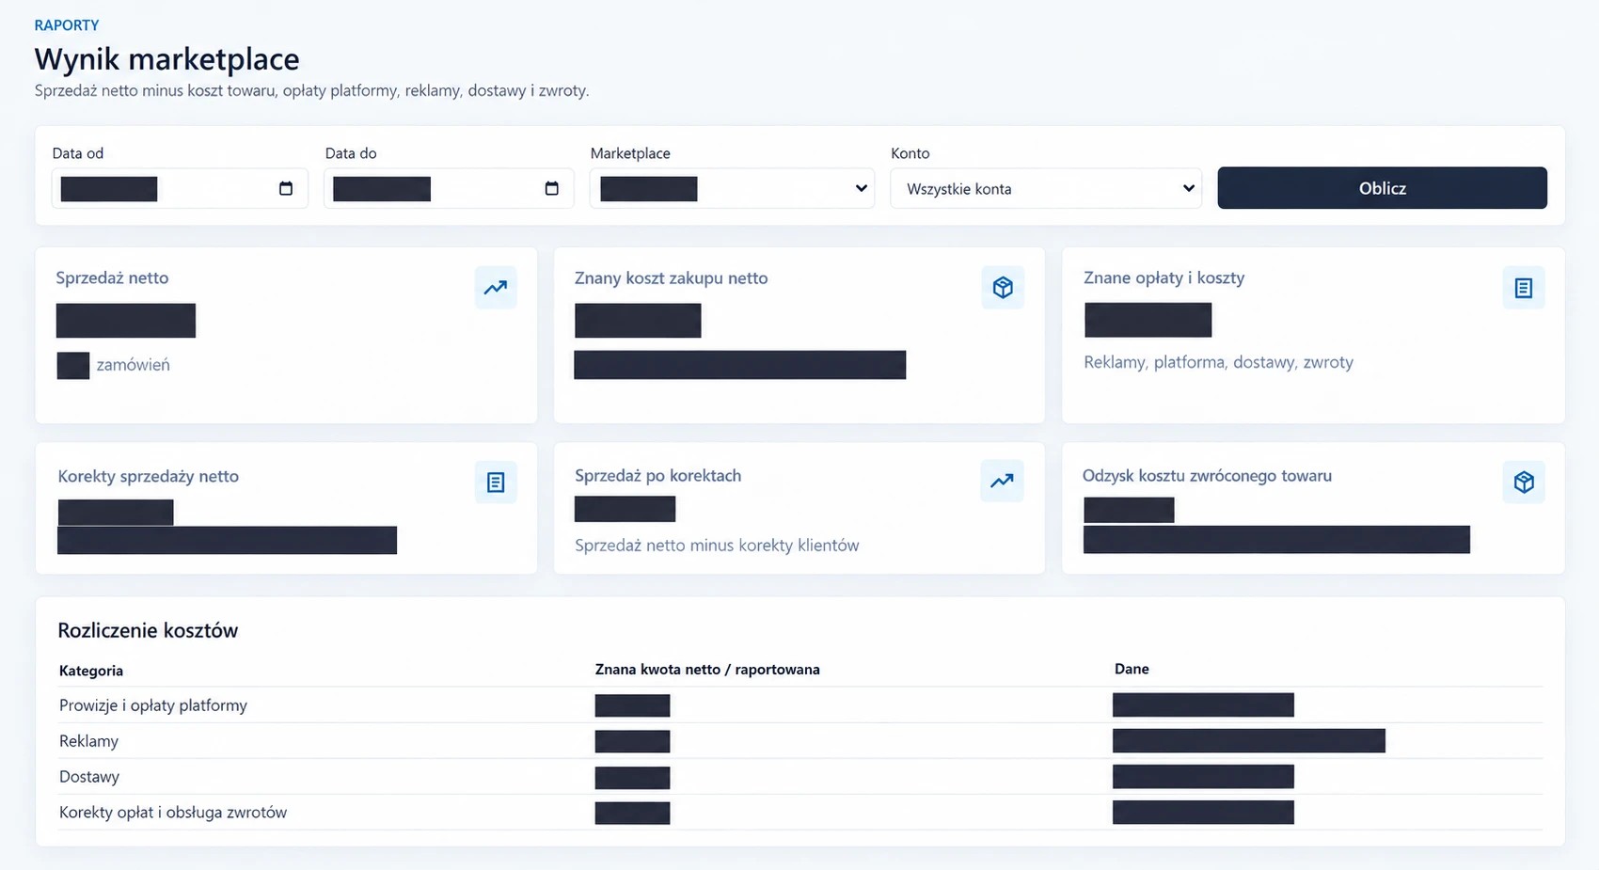Image resolution: width=1599 pixels, height=870 pixels.
Task: Click the Znane opłaty i koszty title
Action: pos(1164,278)
